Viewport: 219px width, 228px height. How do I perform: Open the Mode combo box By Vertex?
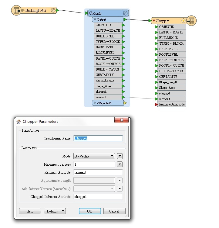click(94, 156)
